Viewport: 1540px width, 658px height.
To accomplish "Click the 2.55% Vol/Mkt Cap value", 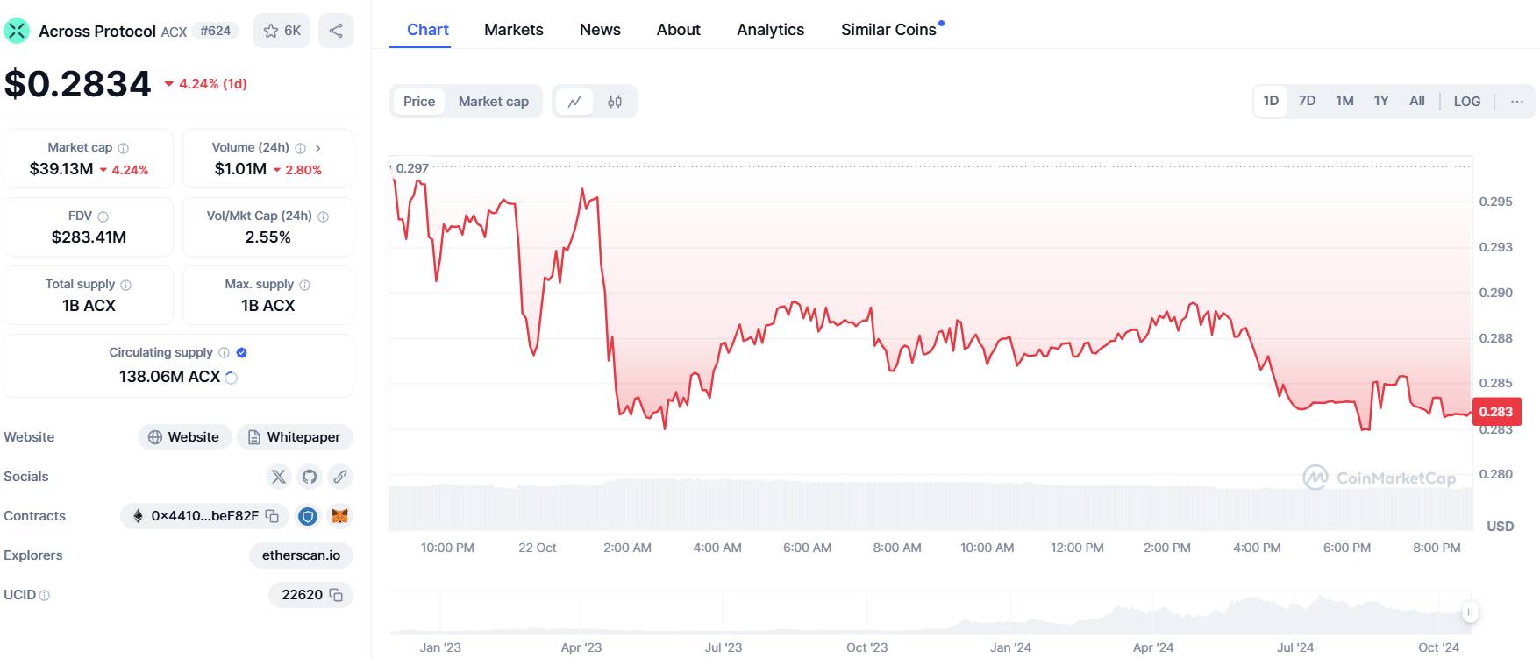I will (267, 237).
